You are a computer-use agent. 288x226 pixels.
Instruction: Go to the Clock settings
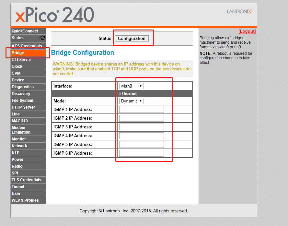[x=28, y=66]
